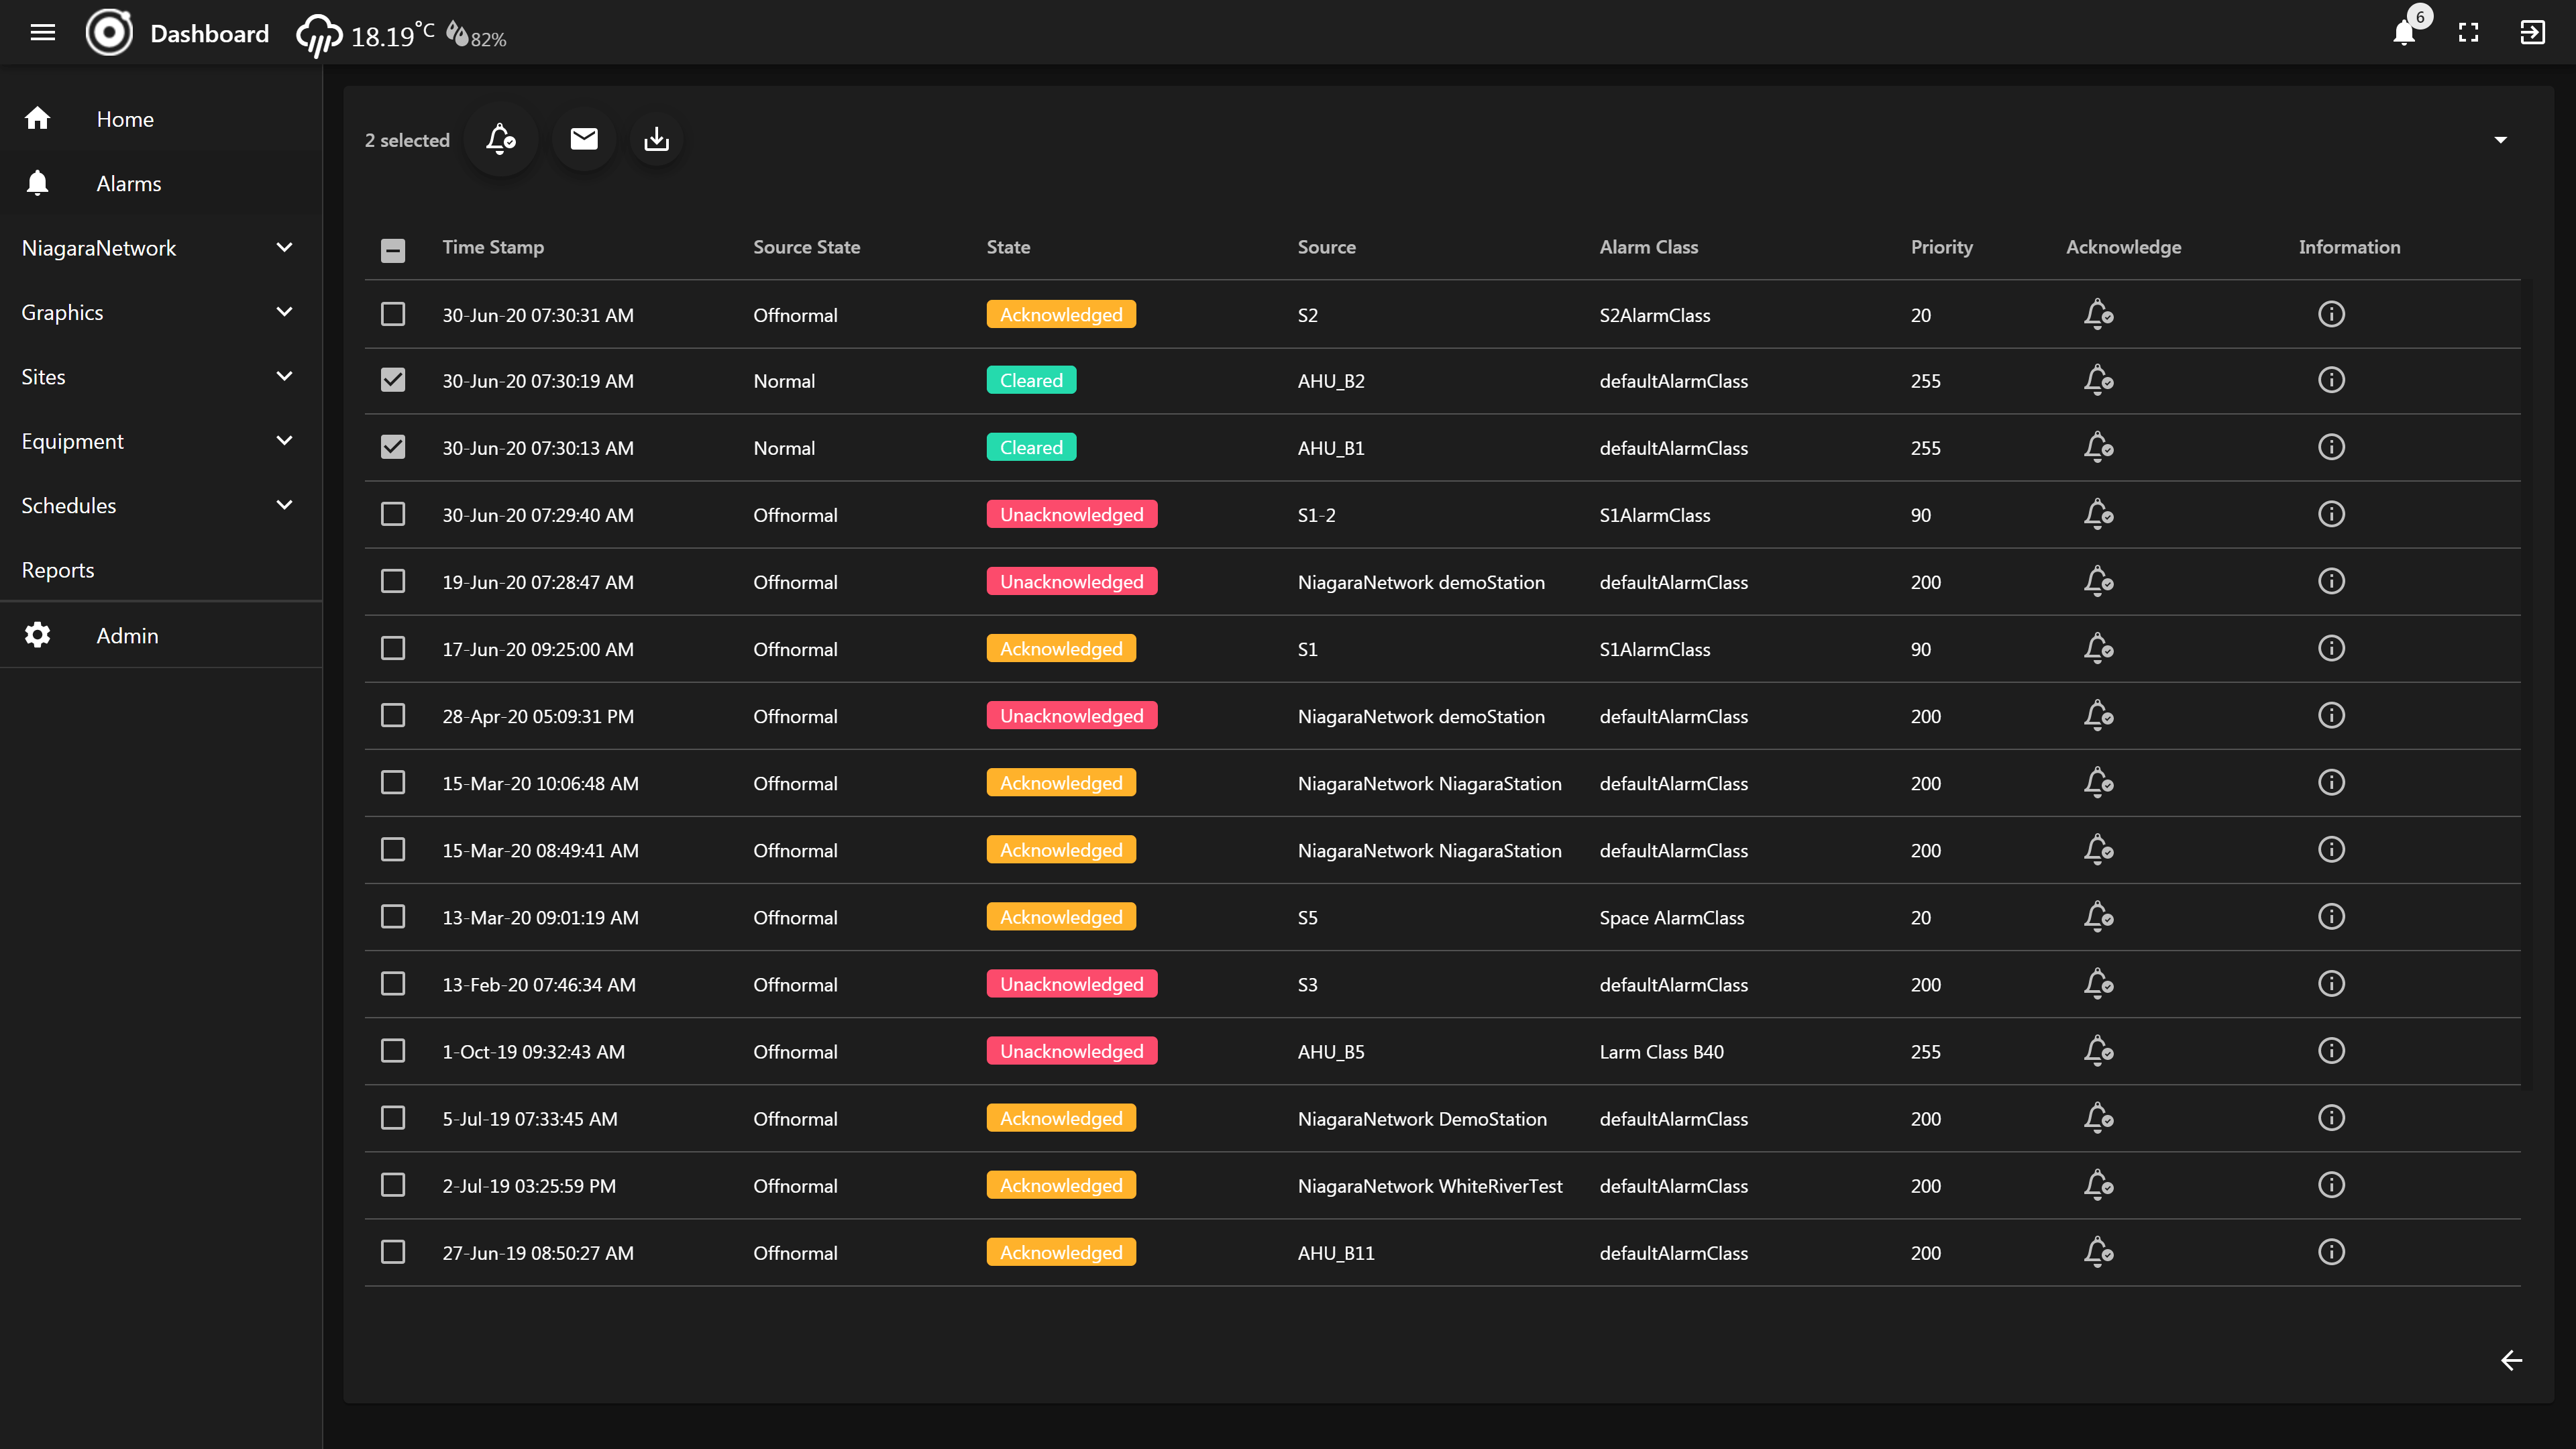2576x1449 pixels.
Task: Click the back arrow at bottom right
Action: click(2511, 1360)
